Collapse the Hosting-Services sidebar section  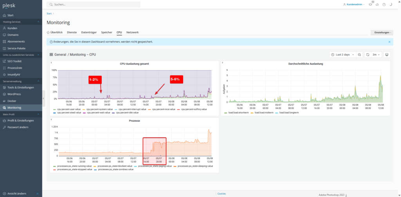[x=38, y=22]
